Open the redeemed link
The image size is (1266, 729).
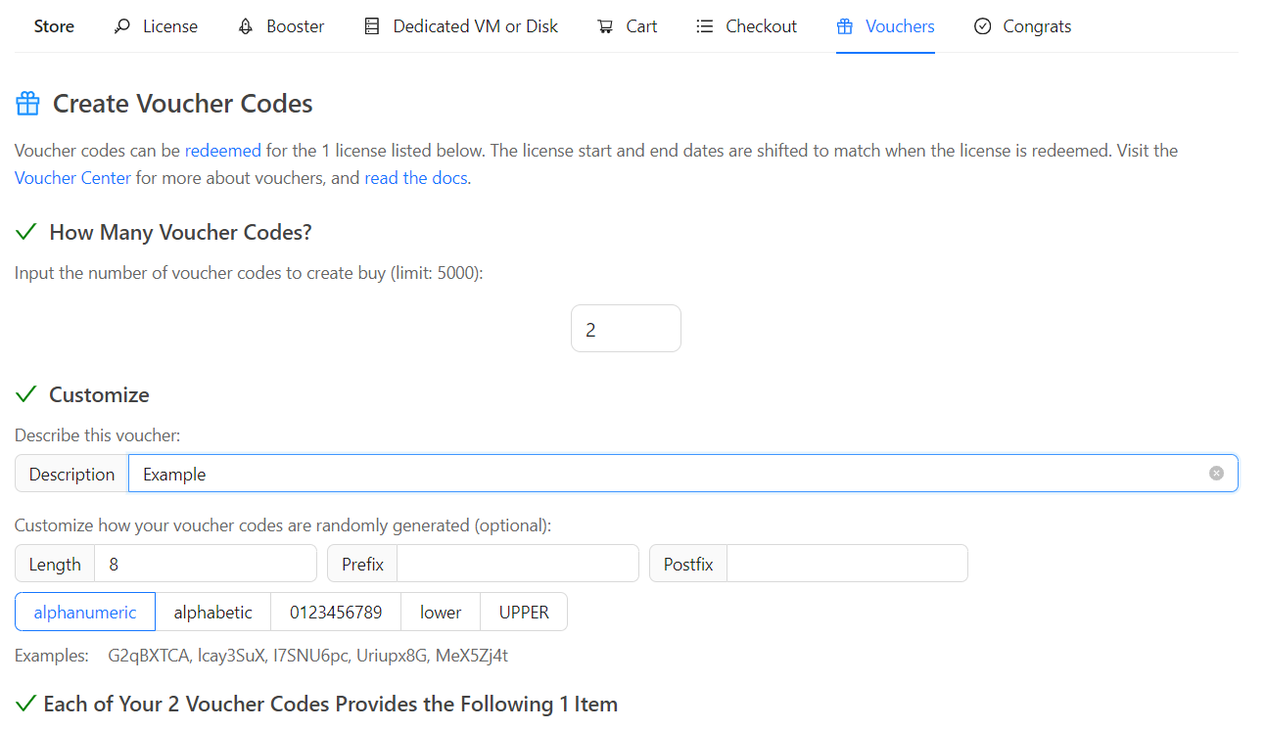point(223,151)
